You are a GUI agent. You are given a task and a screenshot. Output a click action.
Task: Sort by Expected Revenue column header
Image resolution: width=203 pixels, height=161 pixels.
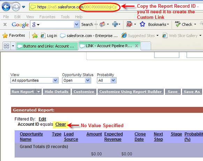coord(113,137)
